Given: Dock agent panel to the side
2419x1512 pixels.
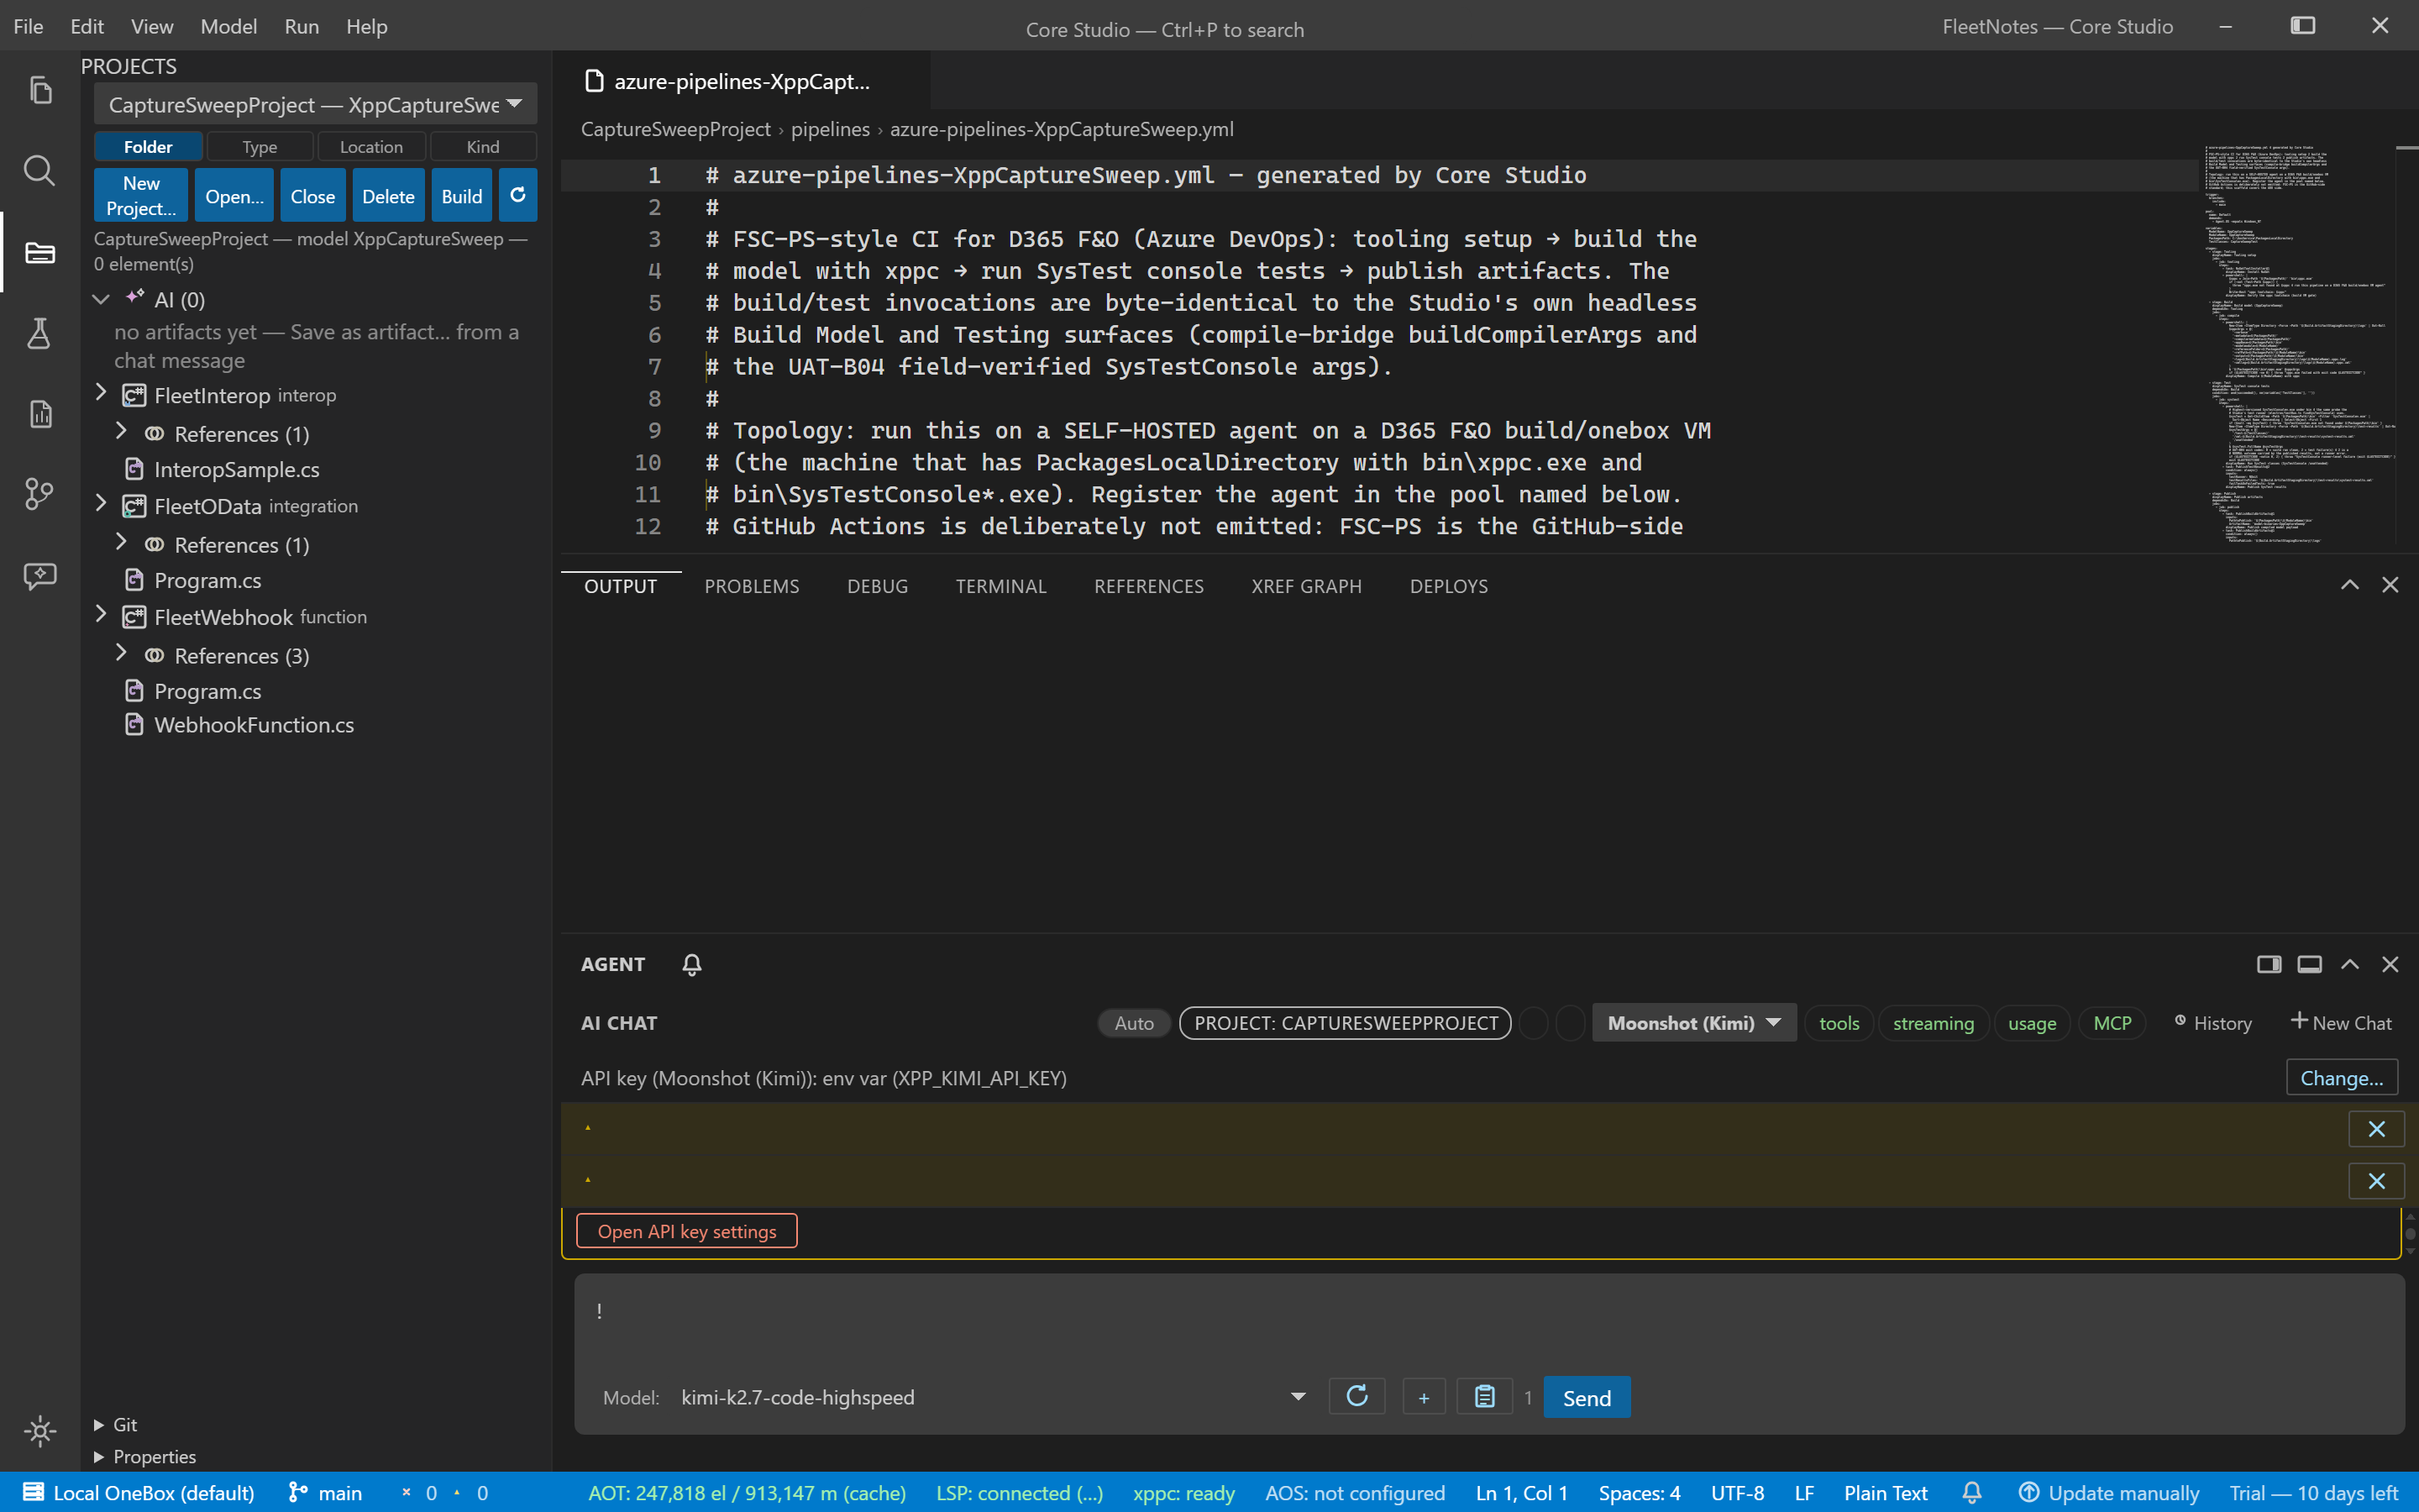Looking at the screenshot, I should coord(2269,964).
